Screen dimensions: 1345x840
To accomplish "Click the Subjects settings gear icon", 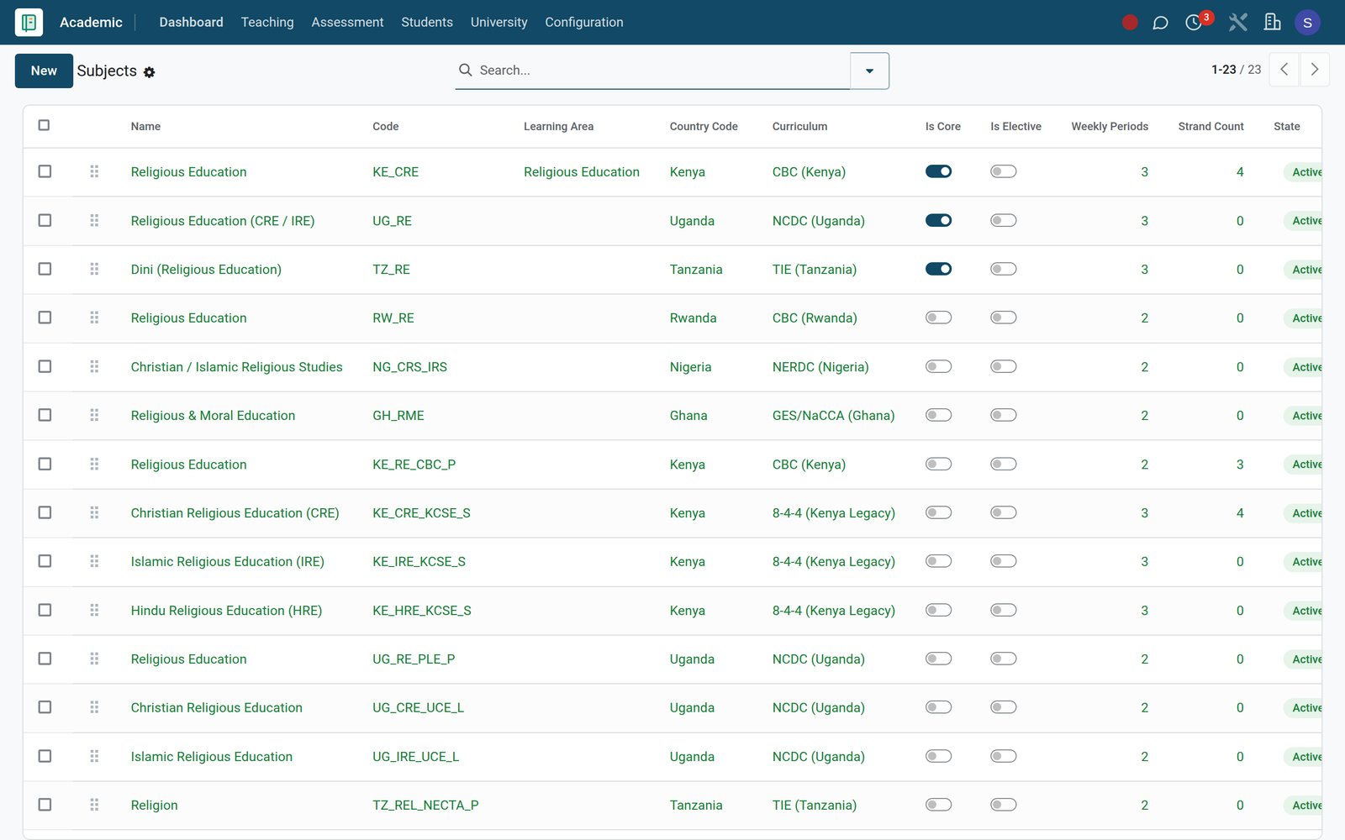I will [x=149, y=72].
